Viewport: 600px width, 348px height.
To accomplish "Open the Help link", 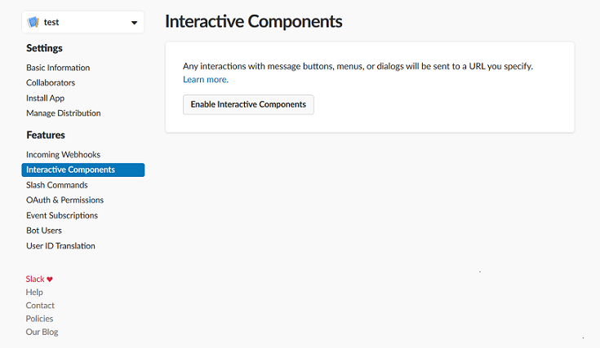I will click(34, 292).
